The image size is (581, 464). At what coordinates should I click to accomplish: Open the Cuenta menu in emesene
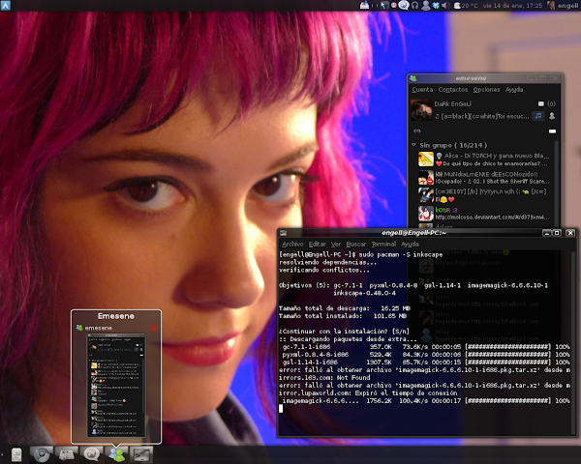click(x=422, y=90)
